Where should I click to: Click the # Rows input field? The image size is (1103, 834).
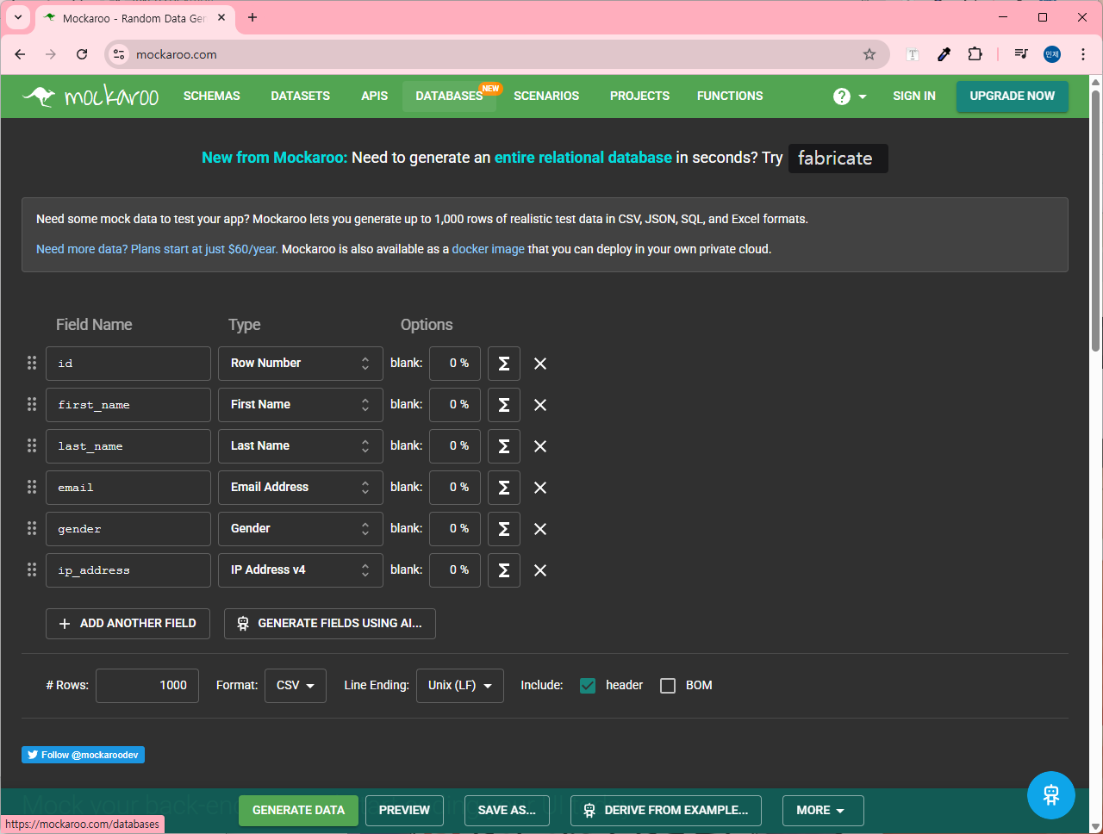(147, 686)
